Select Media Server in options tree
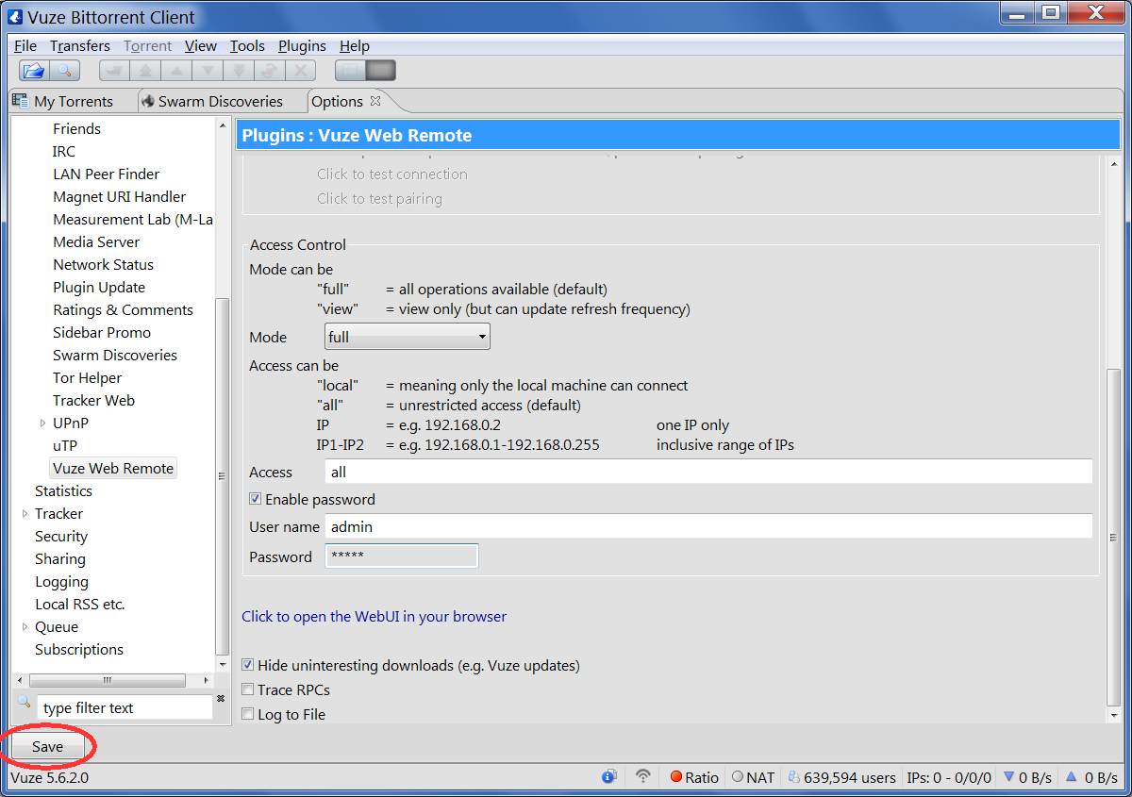 96,241
